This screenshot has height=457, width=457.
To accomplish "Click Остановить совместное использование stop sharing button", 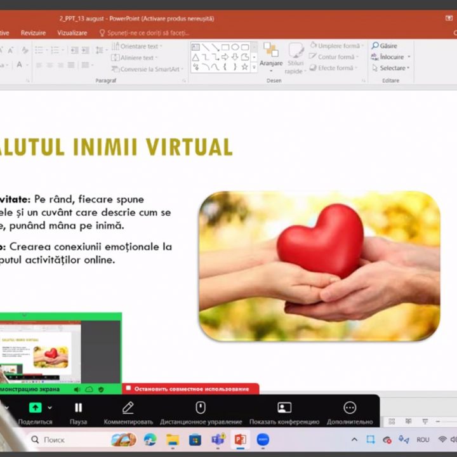I will (x=191, y=388).
